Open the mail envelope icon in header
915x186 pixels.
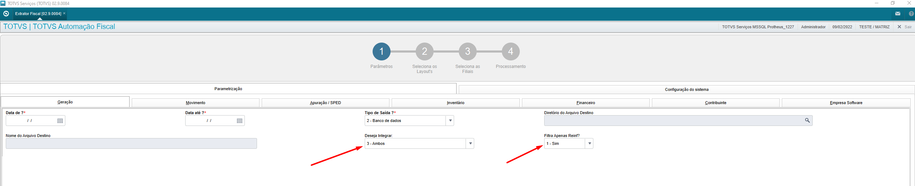pos(897,14)
